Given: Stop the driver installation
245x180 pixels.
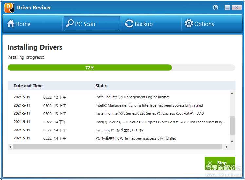Looking at the screenshot, I should point(220,163).
